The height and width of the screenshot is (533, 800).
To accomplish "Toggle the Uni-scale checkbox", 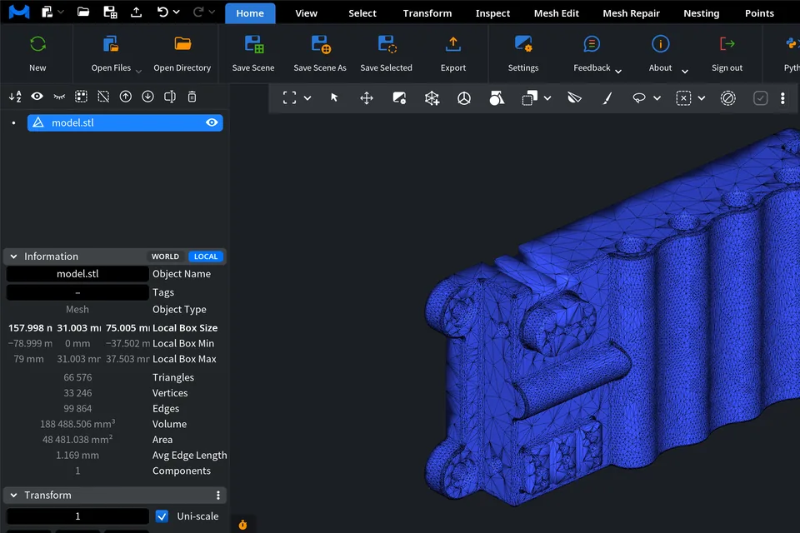I will 162,516.
